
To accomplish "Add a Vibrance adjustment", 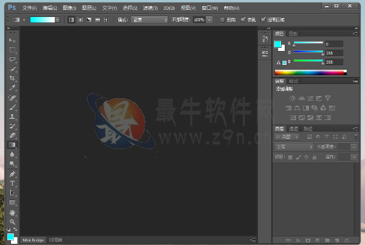I will coord(327,98).
